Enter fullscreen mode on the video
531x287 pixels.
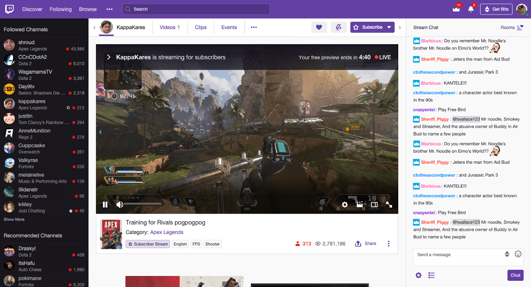click(389, 204)
